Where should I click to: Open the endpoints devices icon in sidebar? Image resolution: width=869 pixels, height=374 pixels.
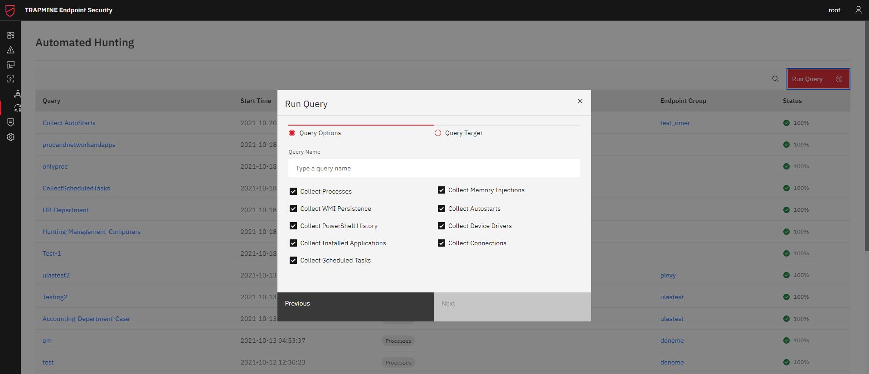click(10, 64)
